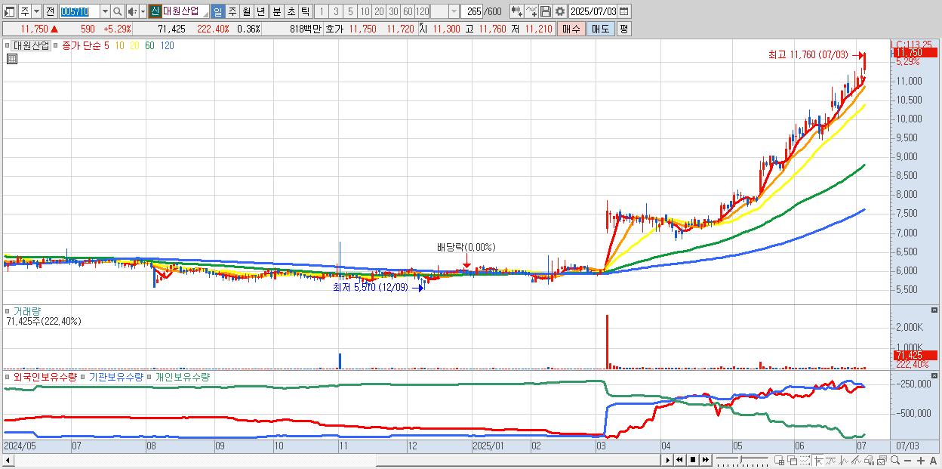The height and width of the screenshot is (469, 942).
Task: Play the chart replay button
Action: pos(668,460)
